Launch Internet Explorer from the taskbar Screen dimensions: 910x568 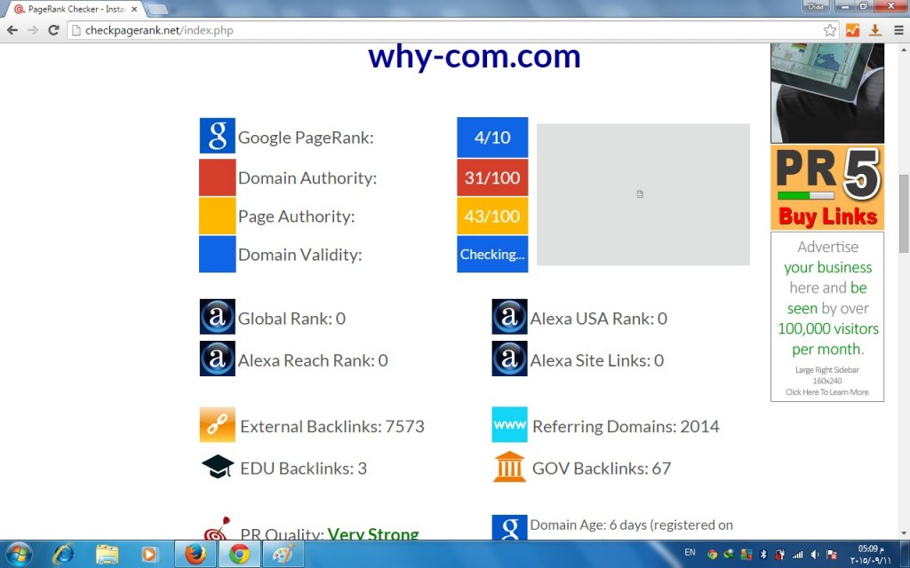point(63,555)
